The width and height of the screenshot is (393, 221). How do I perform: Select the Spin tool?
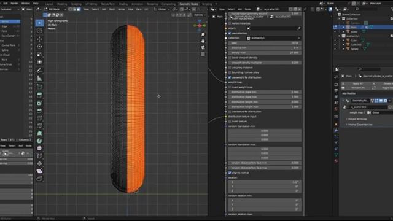click(x=39, y=141)
